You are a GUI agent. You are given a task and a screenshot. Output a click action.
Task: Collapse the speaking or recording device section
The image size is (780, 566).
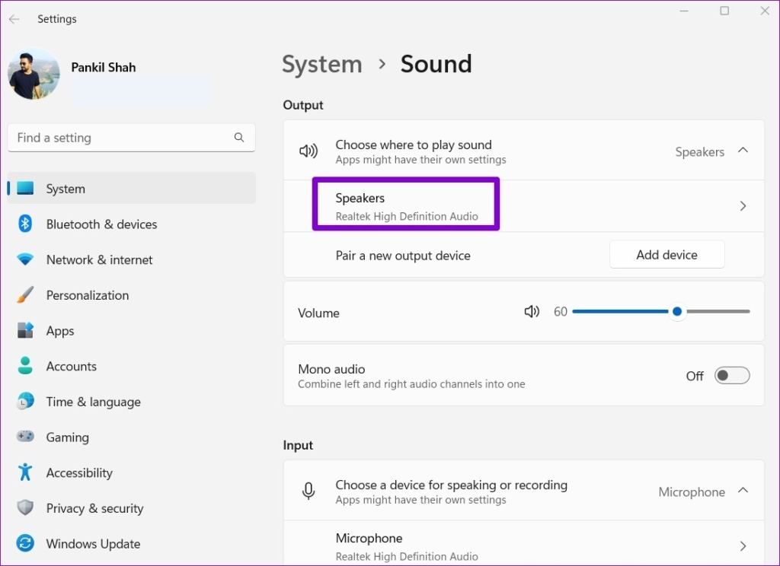click(743, 491)
